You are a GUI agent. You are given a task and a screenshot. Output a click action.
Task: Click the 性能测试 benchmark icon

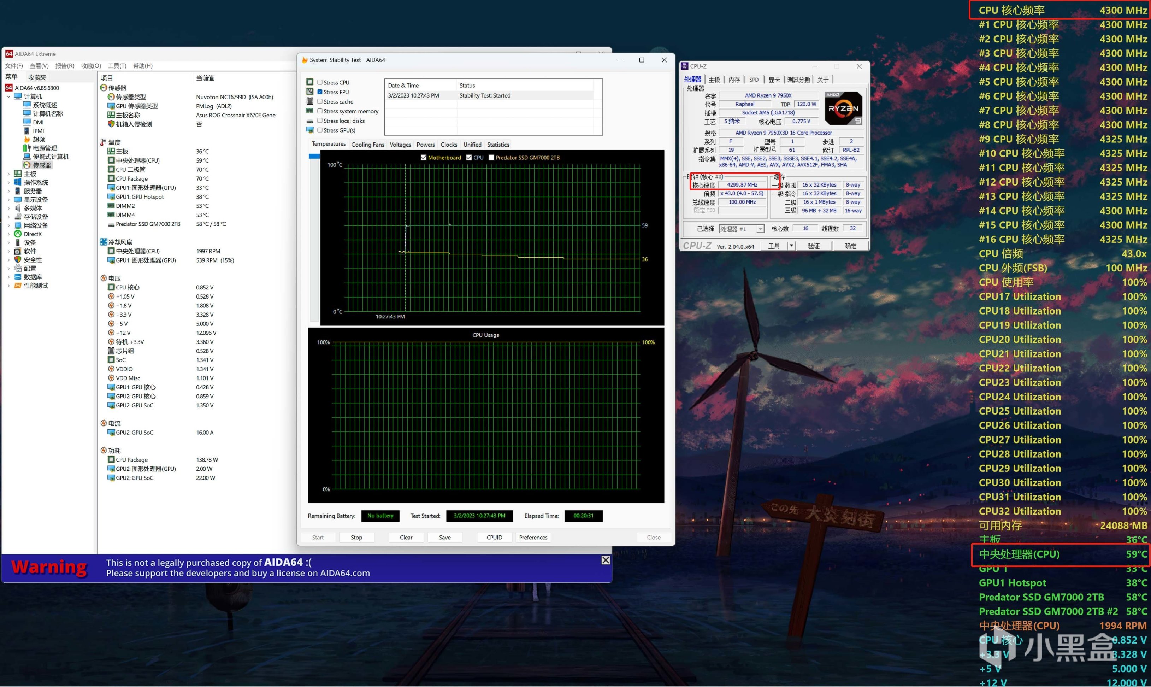pyautogui.click(x=18, y=286)
